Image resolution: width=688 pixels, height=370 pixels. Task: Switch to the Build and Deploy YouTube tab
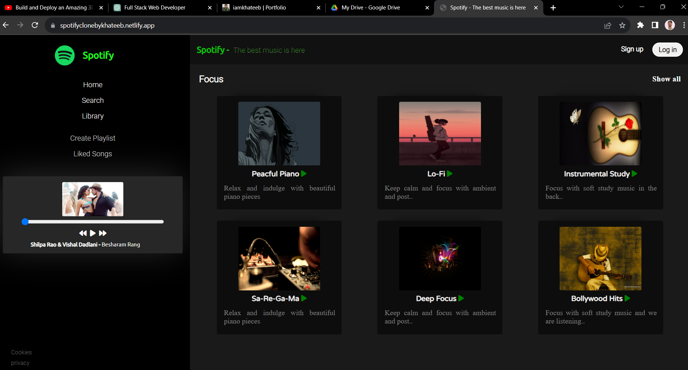(54, 8)
